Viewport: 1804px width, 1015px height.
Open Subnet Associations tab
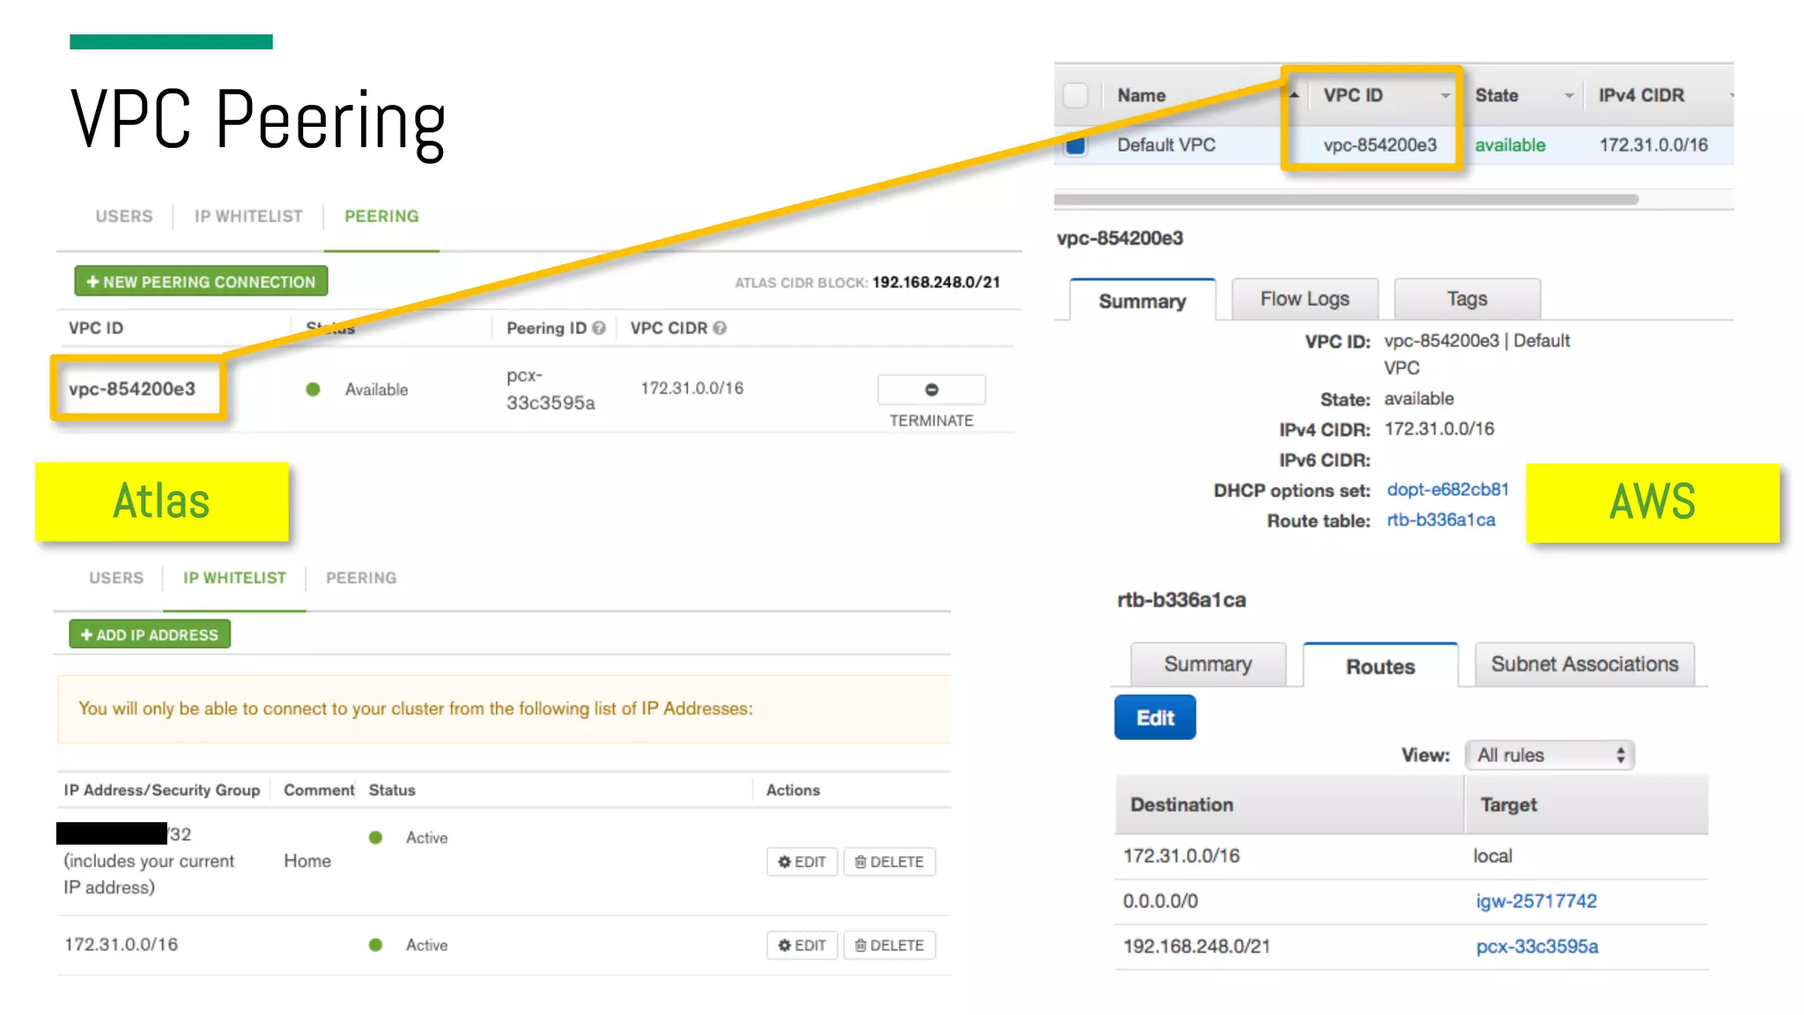pyautogui.click(x=1585, y=663)
